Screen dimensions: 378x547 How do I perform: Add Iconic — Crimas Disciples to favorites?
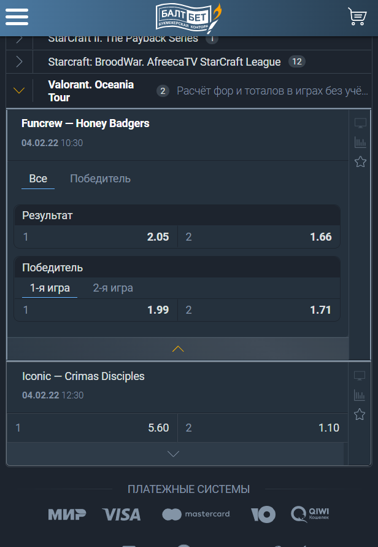tap(360, 414)
